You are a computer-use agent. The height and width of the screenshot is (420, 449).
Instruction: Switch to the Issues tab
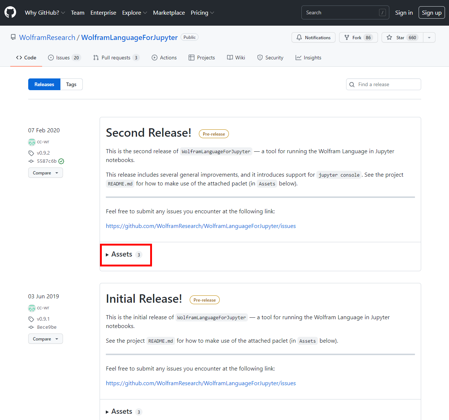64,58
